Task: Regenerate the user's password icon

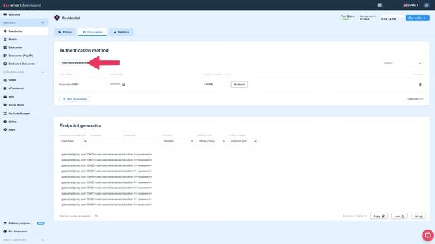Action: (x=124, y=85)
